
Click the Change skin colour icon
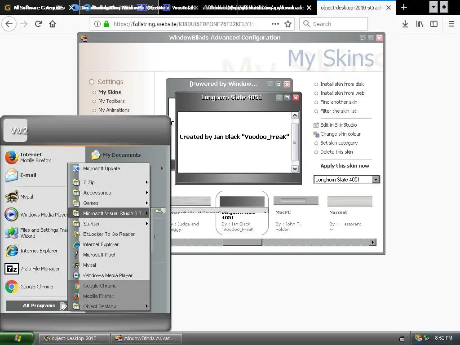click(x=316, y=134)
